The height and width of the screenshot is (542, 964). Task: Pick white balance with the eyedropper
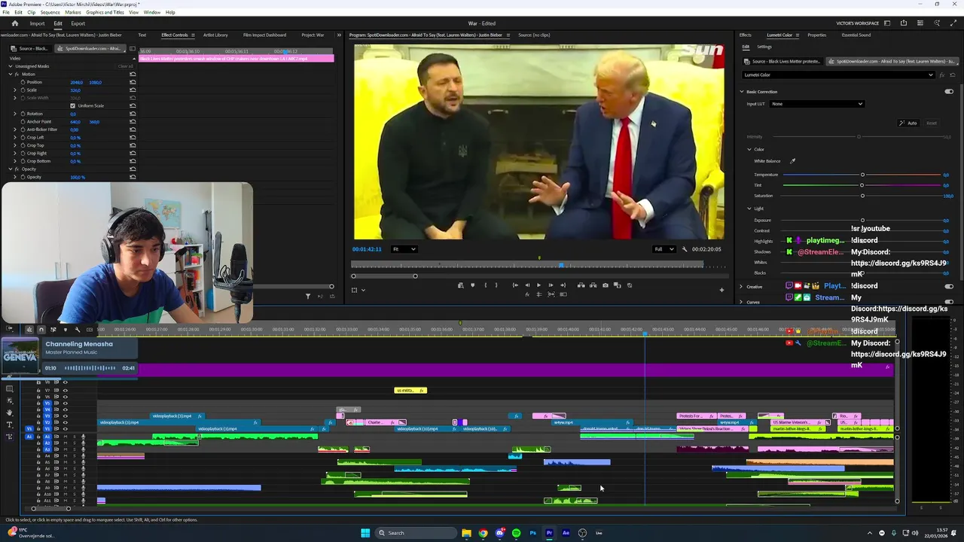pos(792,161)
